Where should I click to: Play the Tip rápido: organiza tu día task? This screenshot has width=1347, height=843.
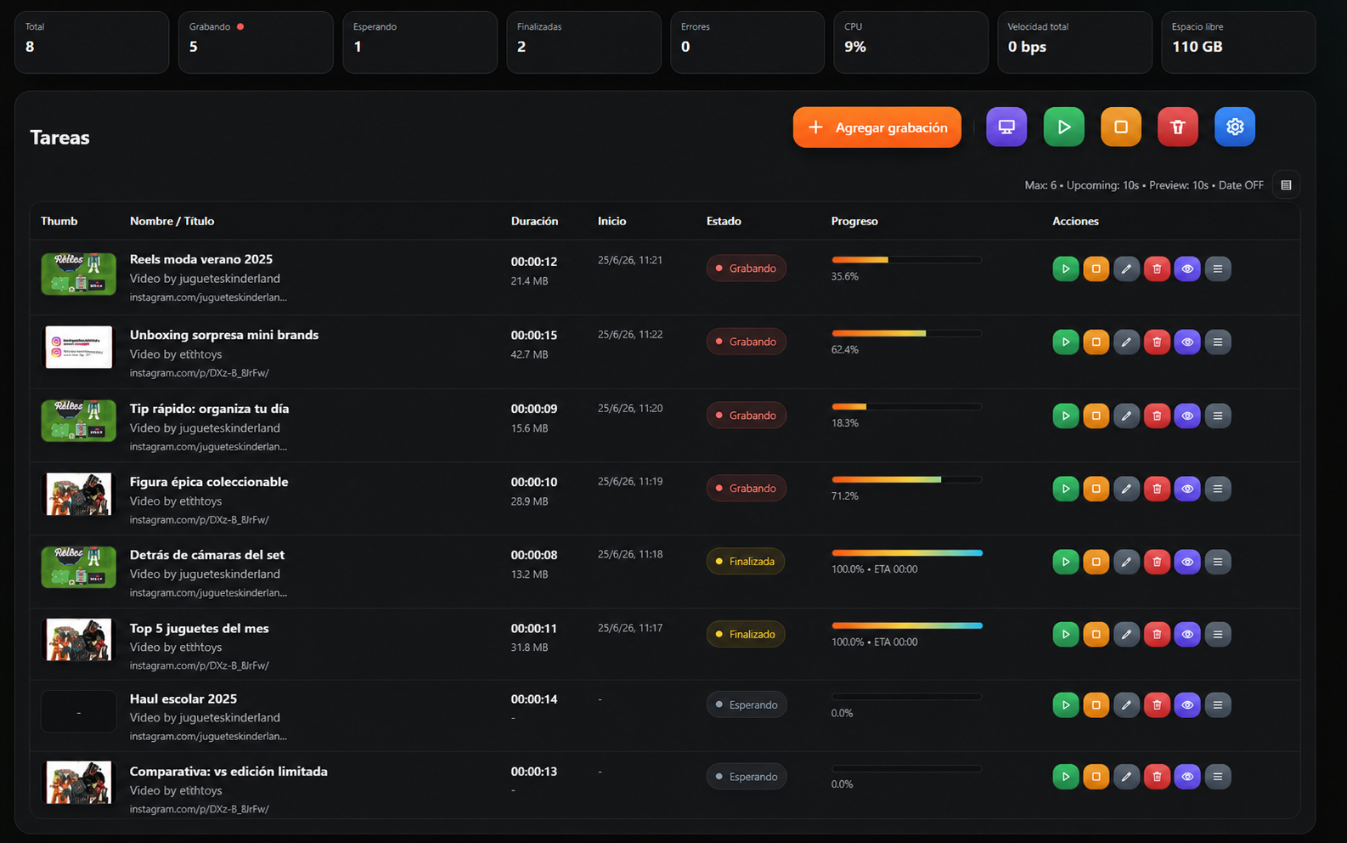1066,416
